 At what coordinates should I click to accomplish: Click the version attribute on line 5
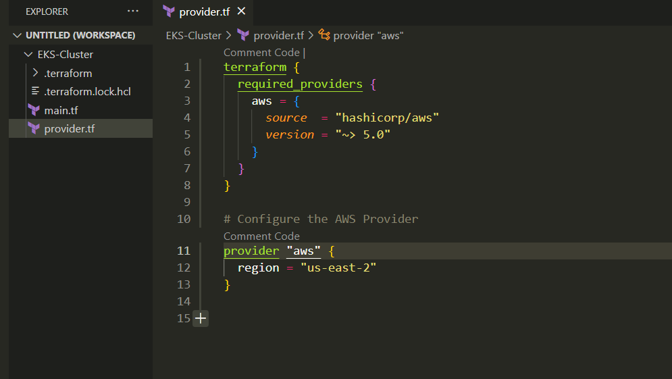click(290, 134)
